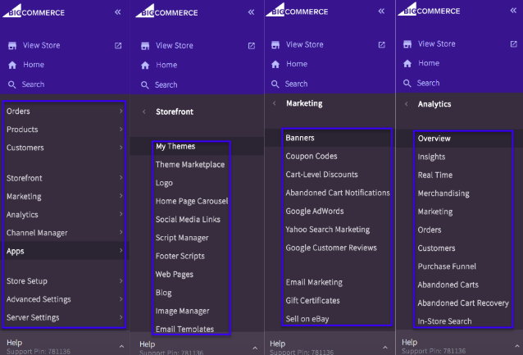Click BigCommerce logo in the Analytics panel
Screen dimensions: 523x355
pos(429,9)
